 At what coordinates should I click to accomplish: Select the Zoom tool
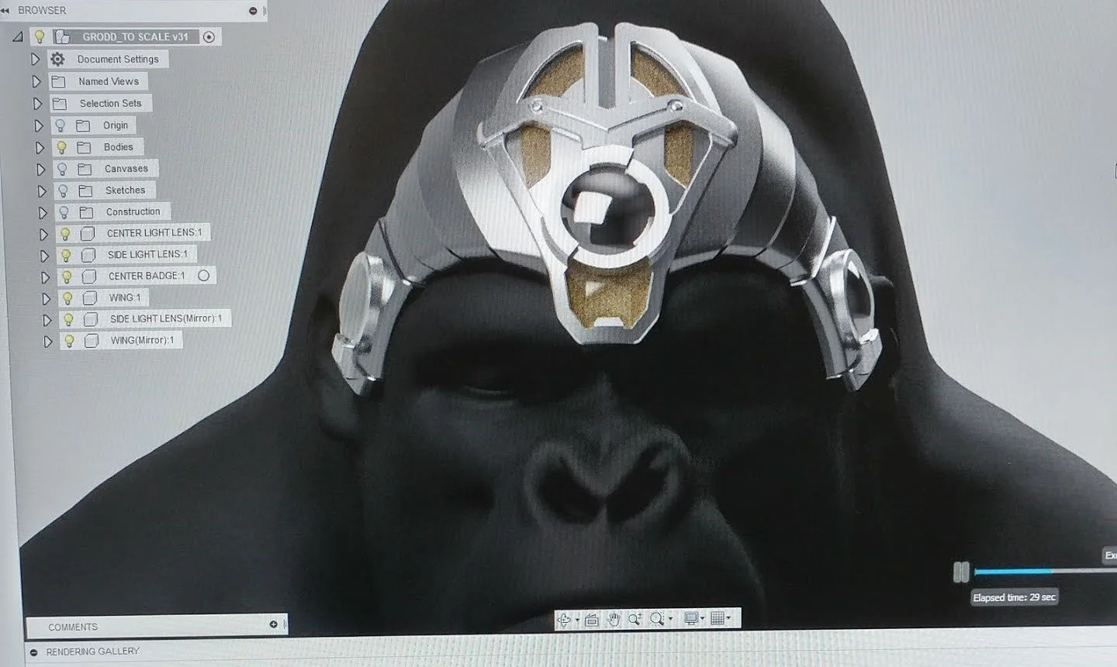pos(635,619)
